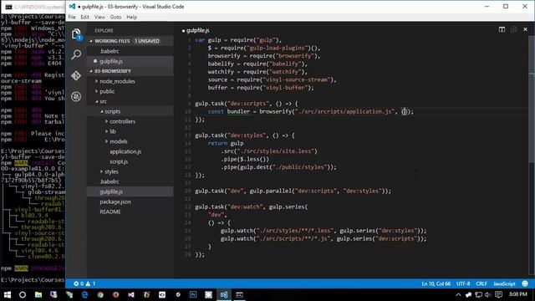Open Visual Studio from the taskbar
The width and height of the screenshot is (535, 301).
pyautogui.click(x=131, y=294)
